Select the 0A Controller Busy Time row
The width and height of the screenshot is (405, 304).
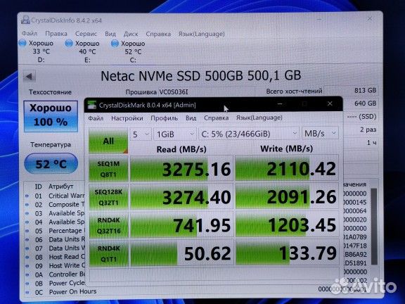pos(55,274)
